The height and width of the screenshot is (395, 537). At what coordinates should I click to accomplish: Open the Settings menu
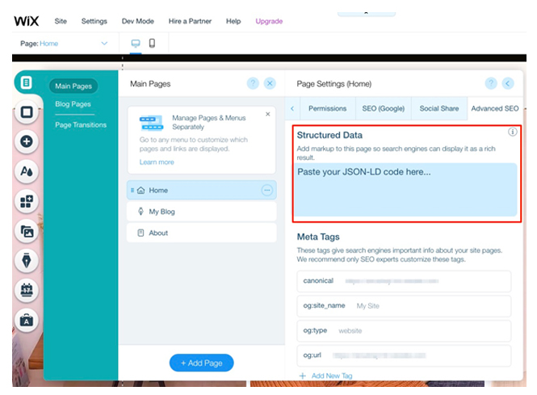click(x=94, y=21)
